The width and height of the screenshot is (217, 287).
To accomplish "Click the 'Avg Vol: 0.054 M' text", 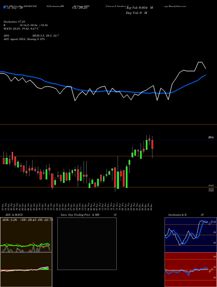I will coord(139,8).
